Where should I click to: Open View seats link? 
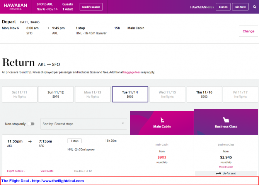click(47, 171)
